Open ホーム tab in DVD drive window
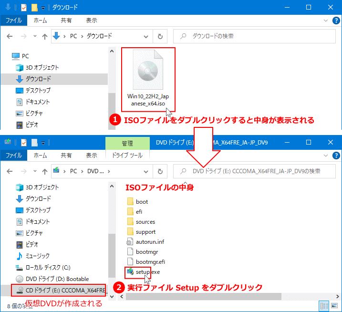Image resolution: width=342 pixels, height=312 pixels. point(41,156)
